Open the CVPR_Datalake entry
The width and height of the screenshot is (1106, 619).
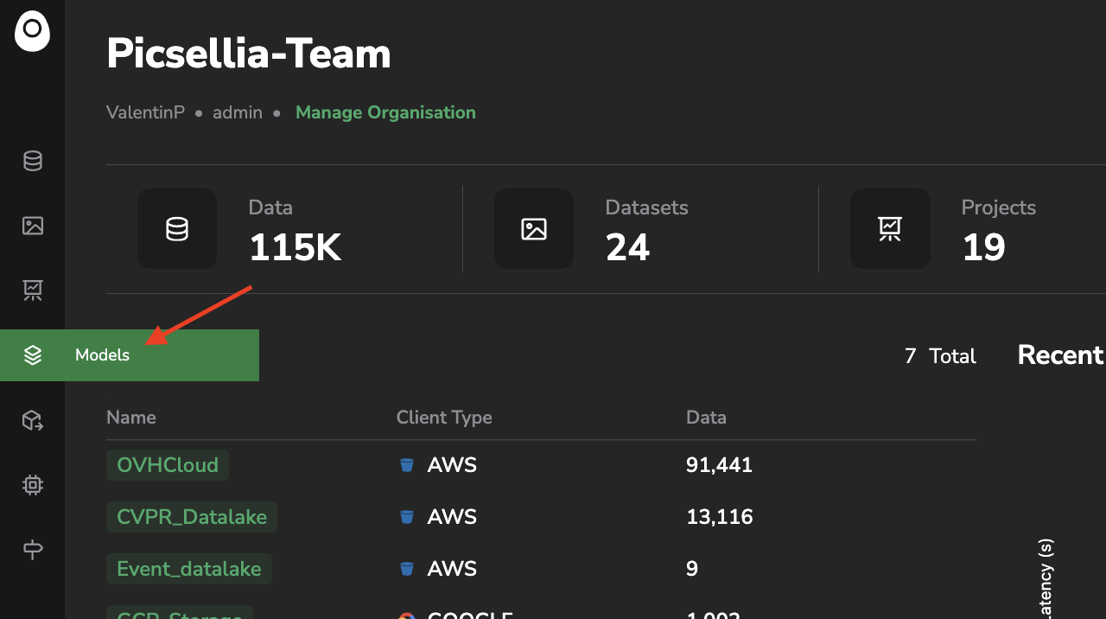point(192,517)
